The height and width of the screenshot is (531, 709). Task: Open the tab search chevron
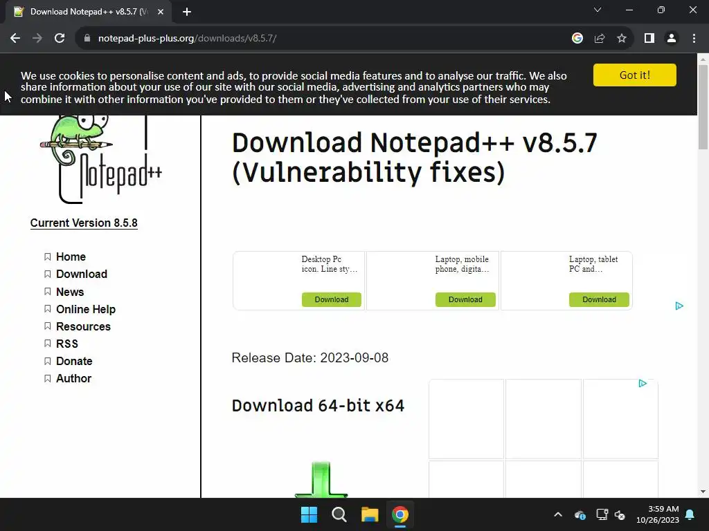click(x=598, y=10)
